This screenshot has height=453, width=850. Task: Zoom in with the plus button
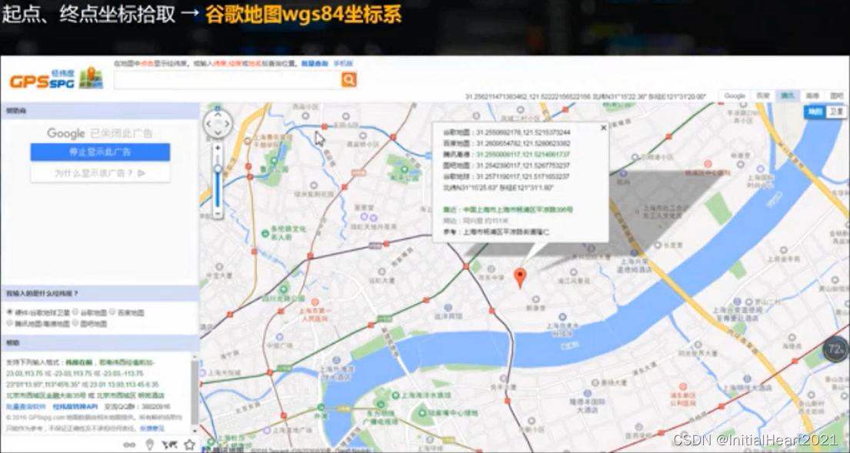218,148
